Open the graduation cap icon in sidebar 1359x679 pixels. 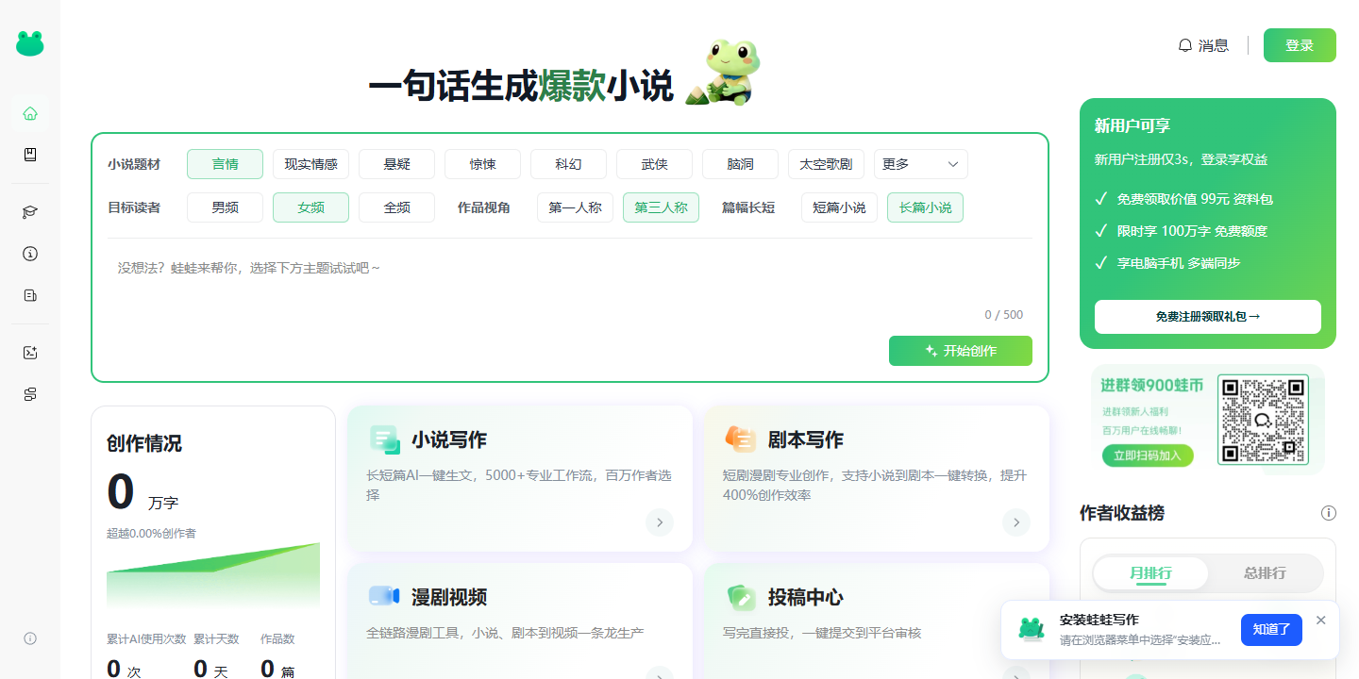tap(30, 212)
